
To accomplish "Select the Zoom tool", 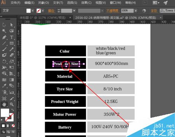I will click(12, 104).
